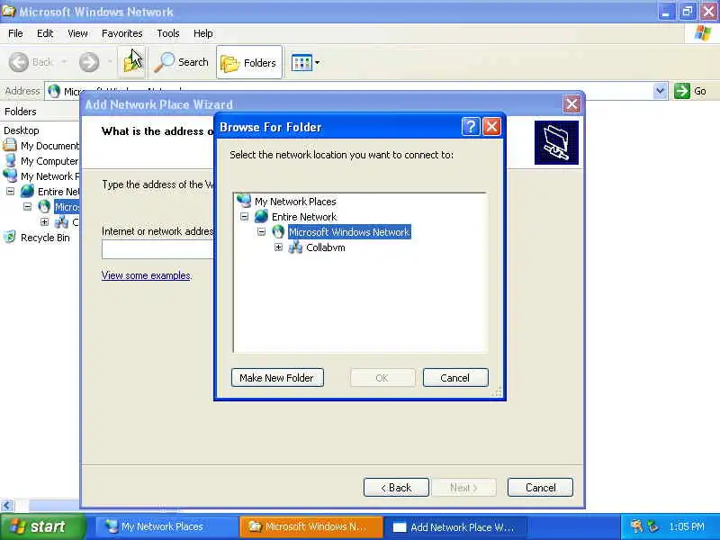Open the Address bar dropdown arrow
The image size is (720, 540).
(x=660, y=91)
